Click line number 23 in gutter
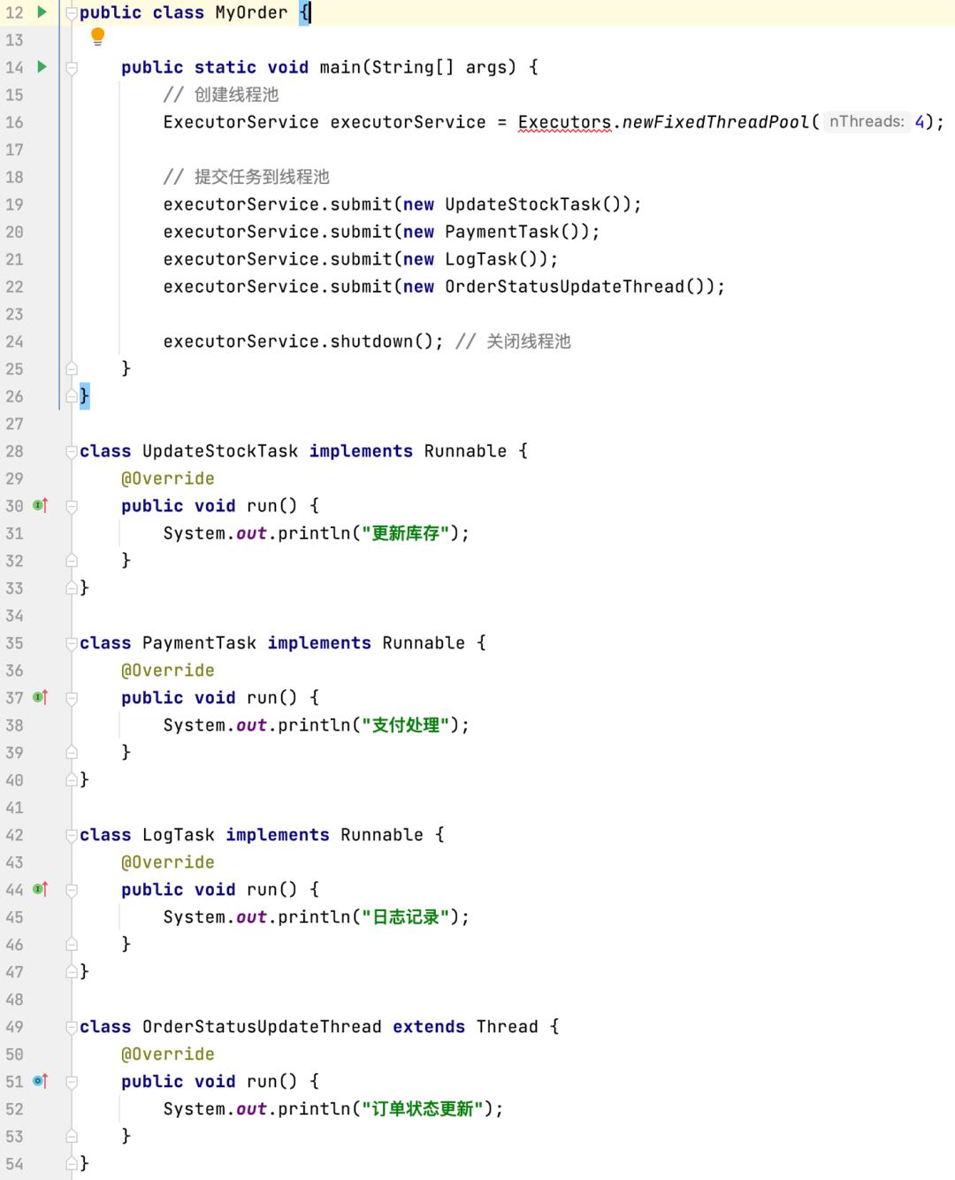Screen dimensions: 955x1180 14,314
